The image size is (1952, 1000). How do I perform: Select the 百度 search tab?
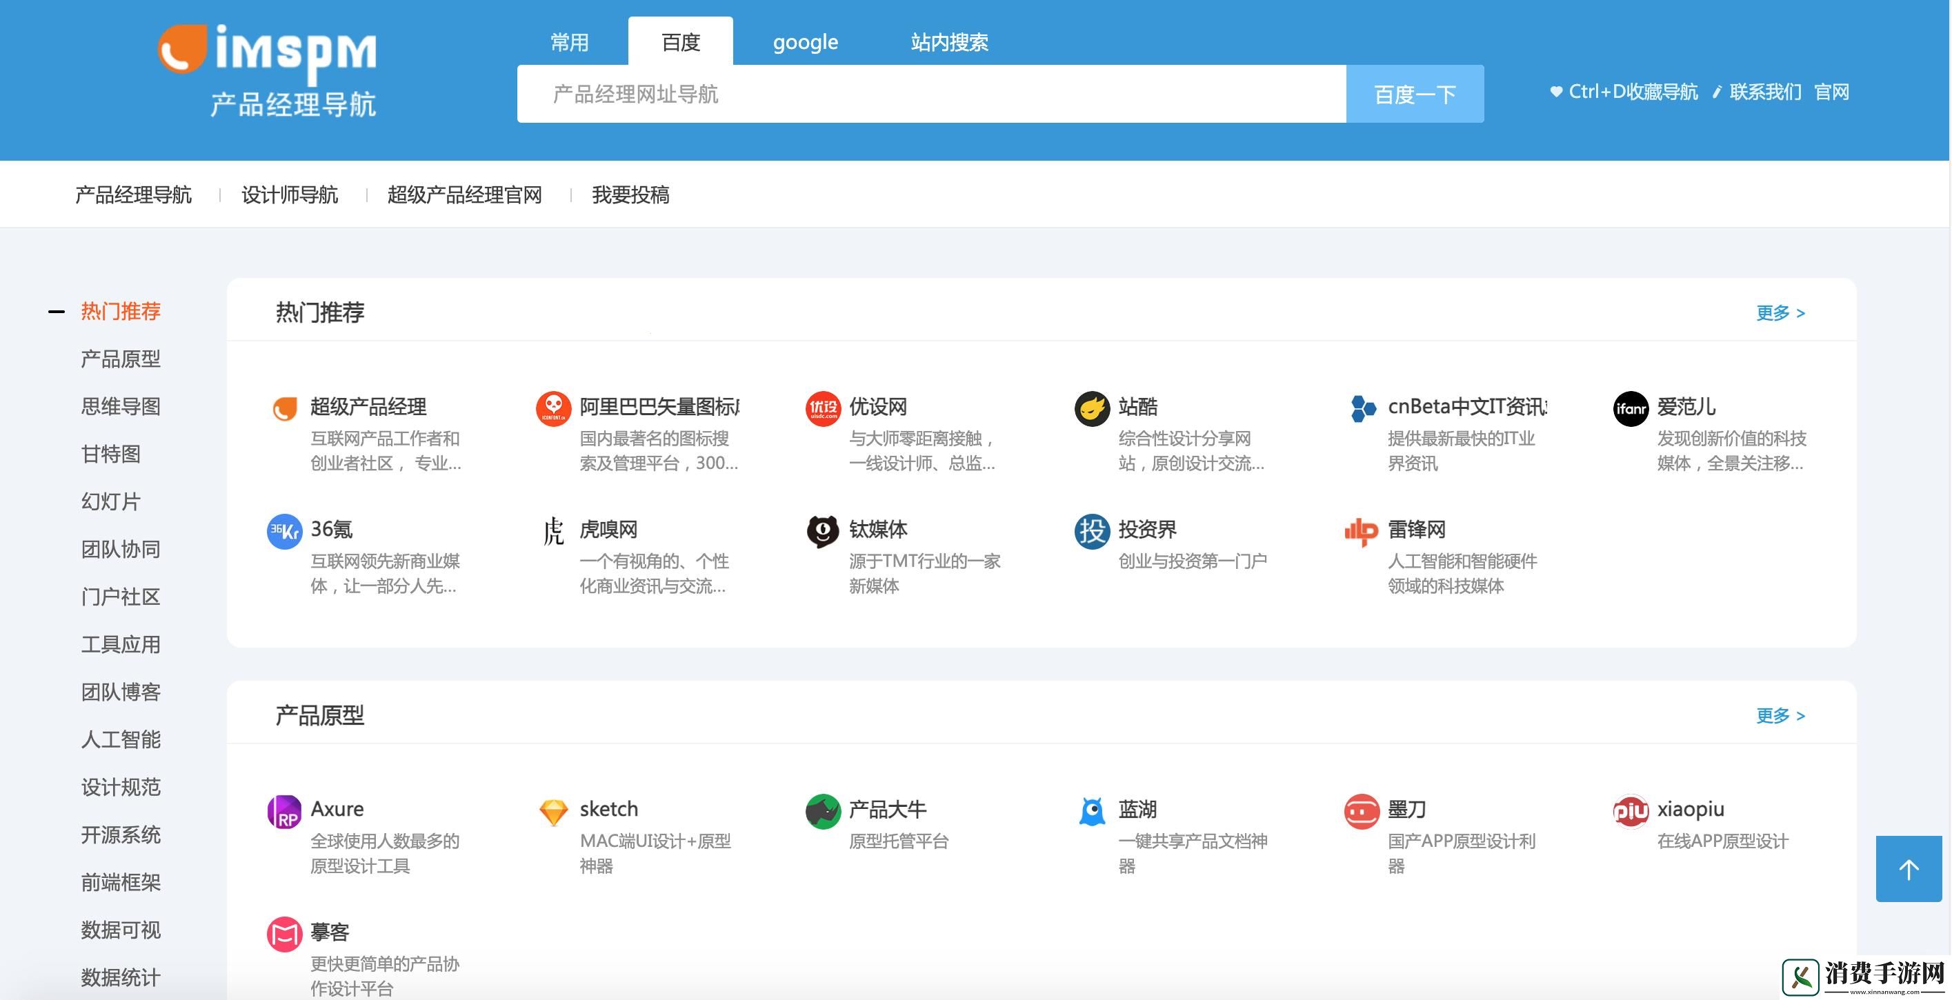pos(681,41)
